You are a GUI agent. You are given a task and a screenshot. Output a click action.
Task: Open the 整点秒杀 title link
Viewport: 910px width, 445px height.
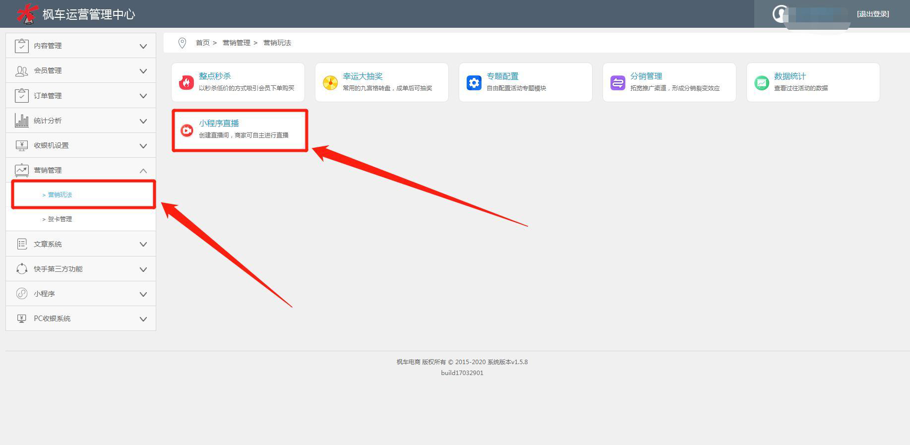[x=215, y=76]
